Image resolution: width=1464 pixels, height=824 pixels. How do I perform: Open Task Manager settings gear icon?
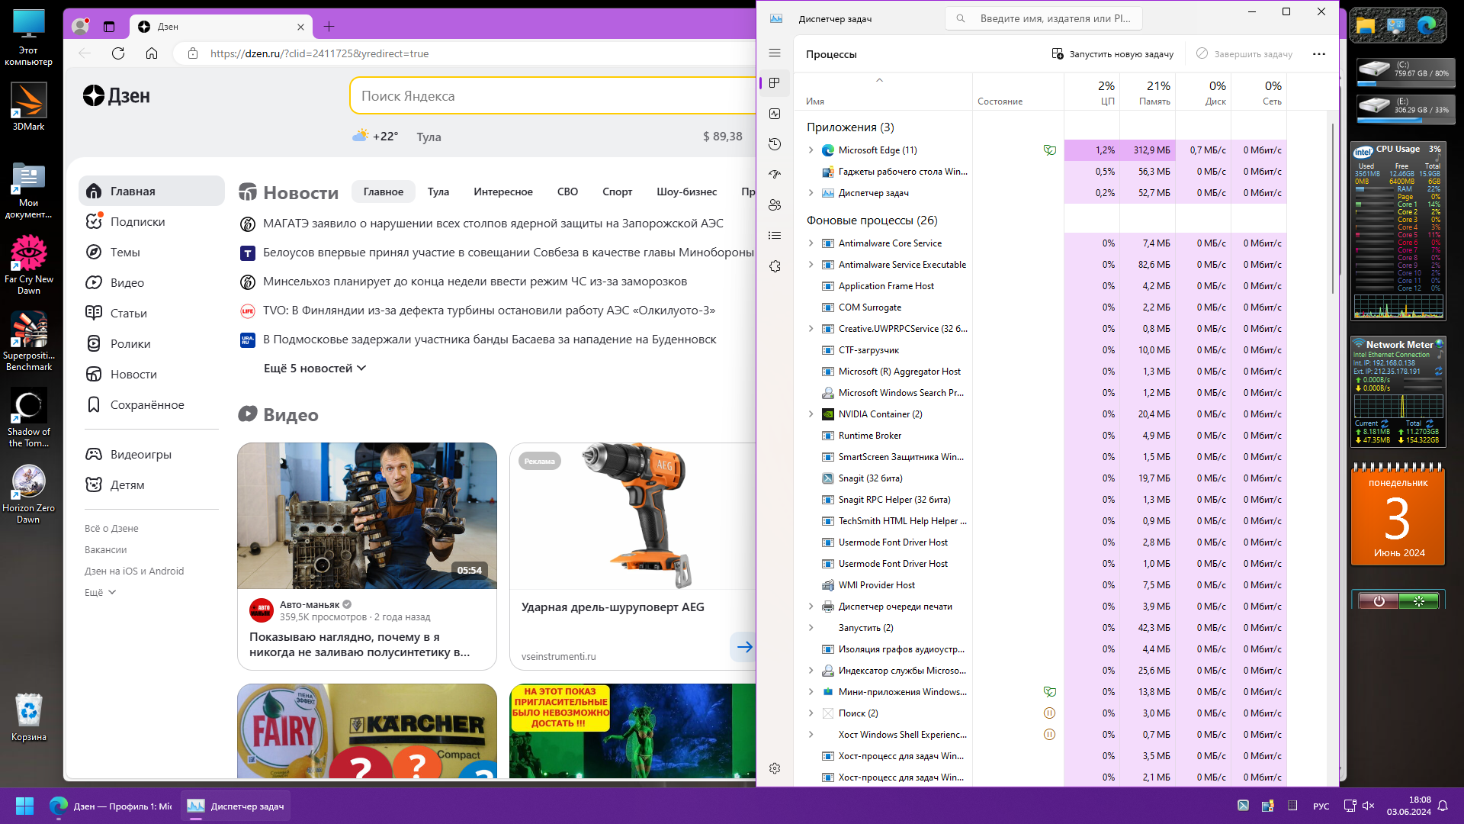pos(775,768)
